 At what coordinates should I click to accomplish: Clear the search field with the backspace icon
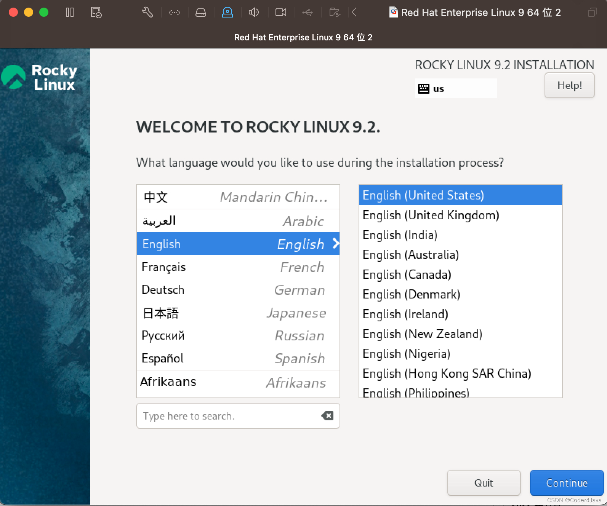(x=327, y=416)
